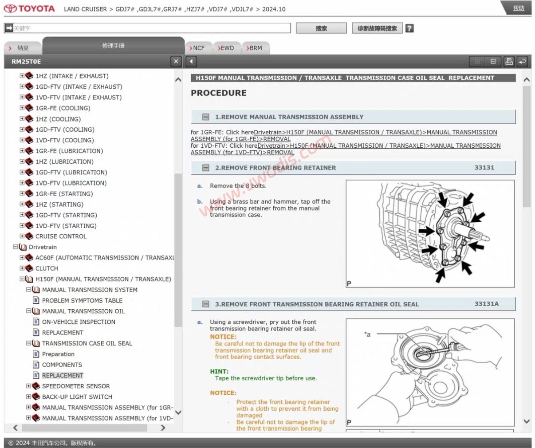This screenshot has height=448, width=535.
Task: Click the return arrow icon in the document toolbar
Action: (522, 62)
